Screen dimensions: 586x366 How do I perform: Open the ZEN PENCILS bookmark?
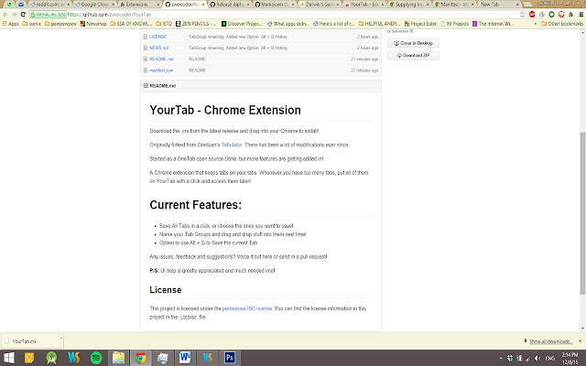coord(196,24)
